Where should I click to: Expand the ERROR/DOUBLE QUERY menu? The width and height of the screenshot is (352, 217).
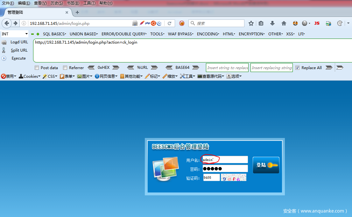pos(124,34)
